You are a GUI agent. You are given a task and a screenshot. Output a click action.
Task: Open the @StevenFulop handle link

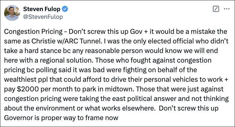click(43, 17)
